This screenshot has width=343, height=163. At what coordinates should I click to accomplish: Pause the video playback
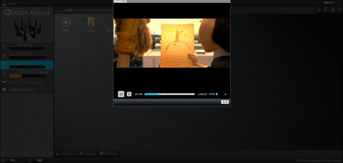(121, 94)
